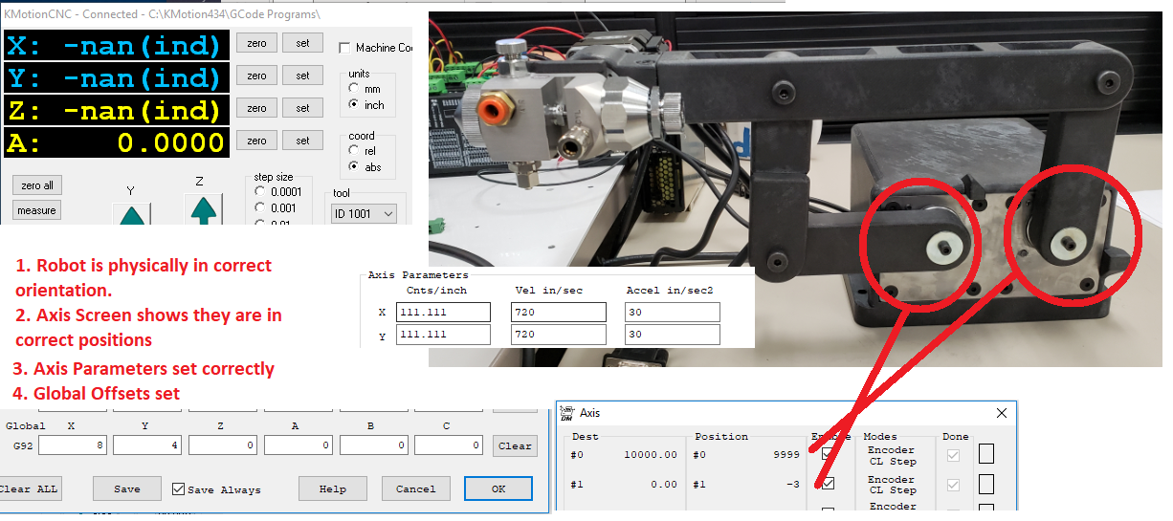The image size is (1173, 521).
Task: Toggle the Save Always checkbox
Action: tap(178, 489)
